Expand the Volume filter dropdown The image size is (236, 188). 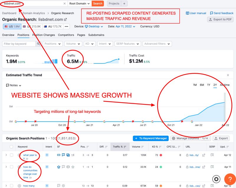click(x=73, y=44)
